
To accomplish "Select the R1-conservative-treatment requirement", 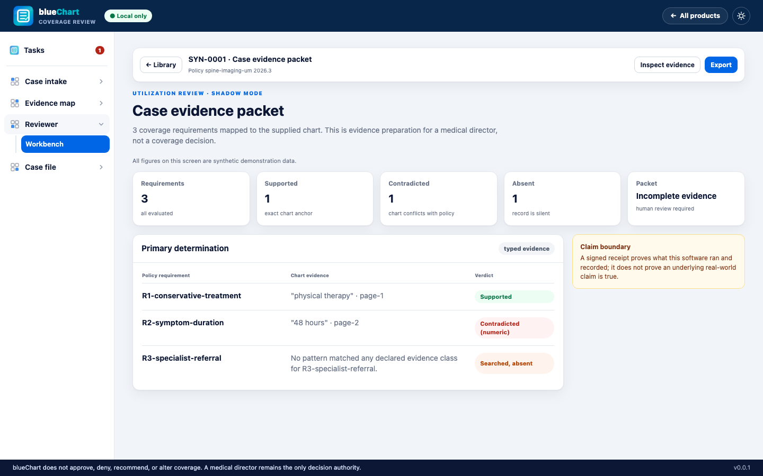I will pos(191,296).
